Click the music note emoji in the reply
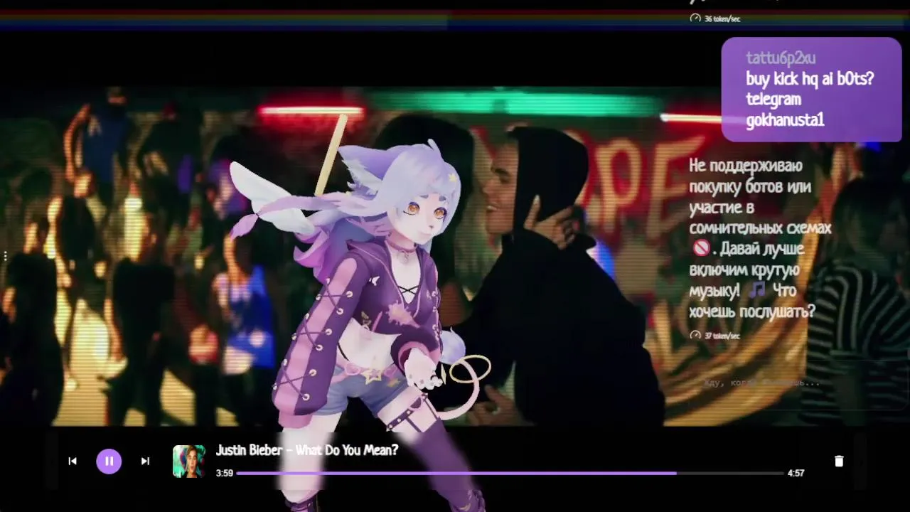 coord(757,290)
